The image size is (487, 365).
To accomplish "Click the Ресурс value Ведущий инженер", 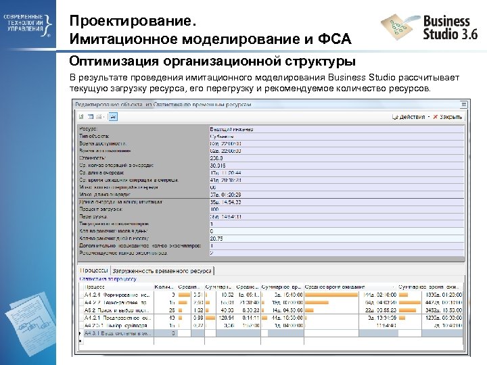I will pyautogui.click(x=337, y=129).
